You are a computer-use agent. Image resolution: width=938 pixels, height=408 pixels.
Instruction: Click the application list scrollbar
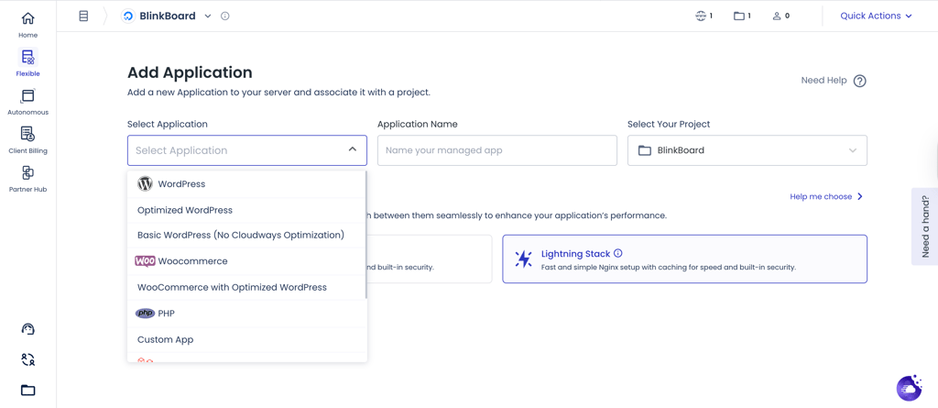coord(365,235)
